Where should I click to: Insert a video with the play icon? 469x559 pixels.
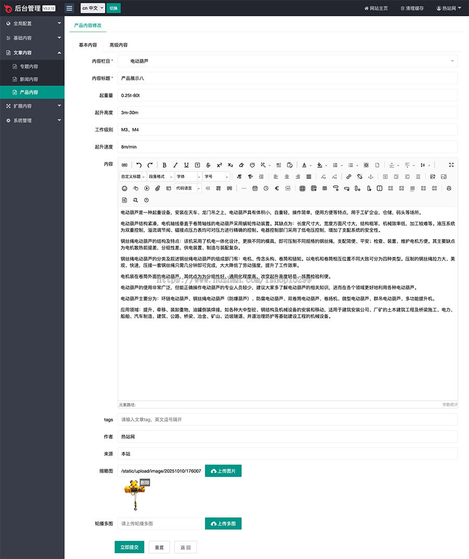tap(146, 188)
